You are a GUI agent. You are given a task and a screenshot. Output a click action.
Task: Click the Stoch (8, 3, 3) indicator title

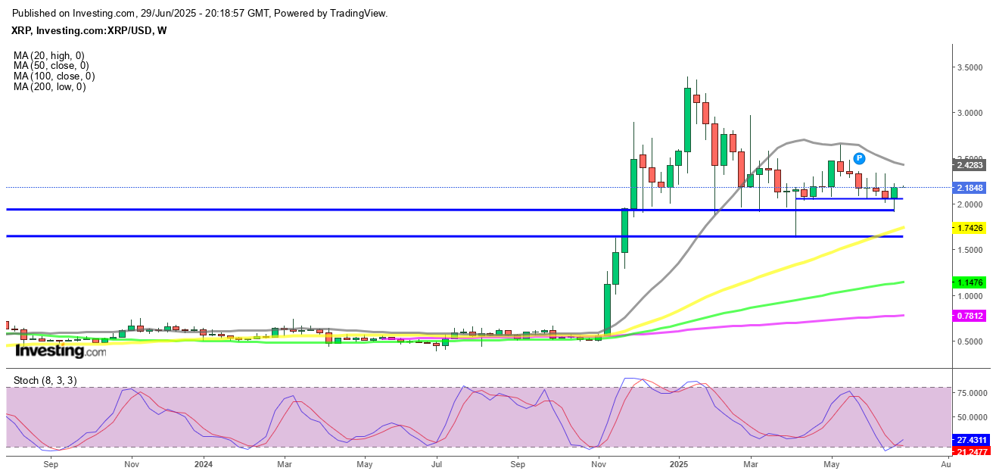45,380
